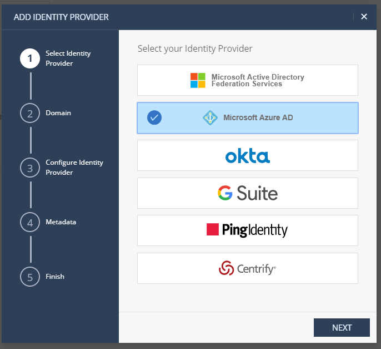Choose Okta as identity provider

(x=247, y=155)
